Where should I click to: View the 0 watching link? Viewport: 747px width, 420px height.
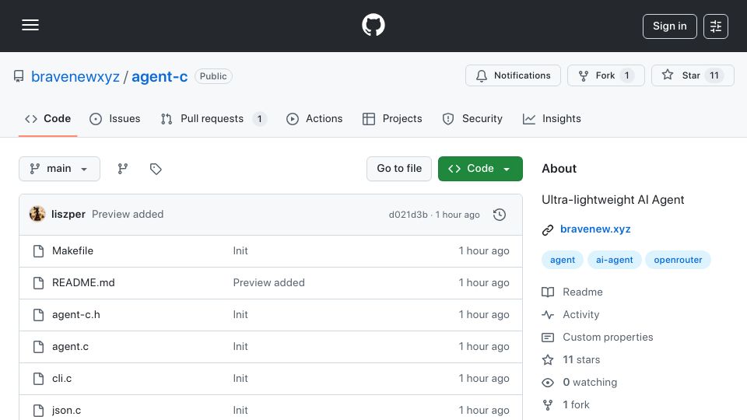click(x=590, y=383)
